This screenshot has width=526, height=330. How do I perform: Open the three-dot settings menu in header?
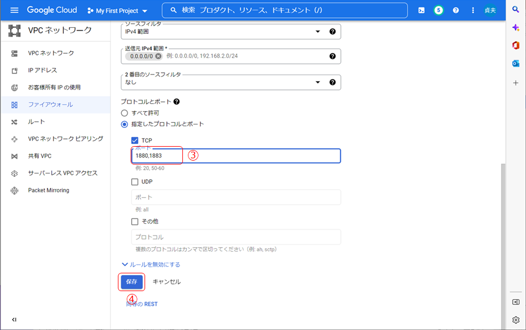[x=473, y=11]
